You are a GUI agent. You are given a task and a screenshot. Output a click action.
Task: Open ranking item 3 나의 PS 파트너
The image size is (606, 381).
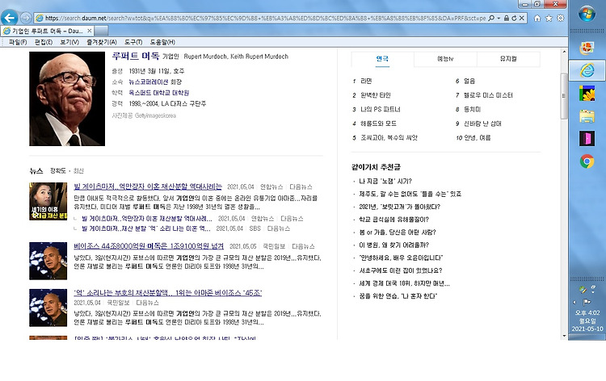click(x=381, y=110)
